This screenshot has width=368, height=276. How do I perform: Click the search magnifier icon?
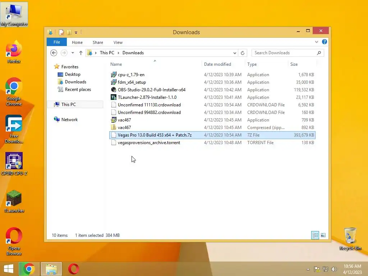point(319,53)
